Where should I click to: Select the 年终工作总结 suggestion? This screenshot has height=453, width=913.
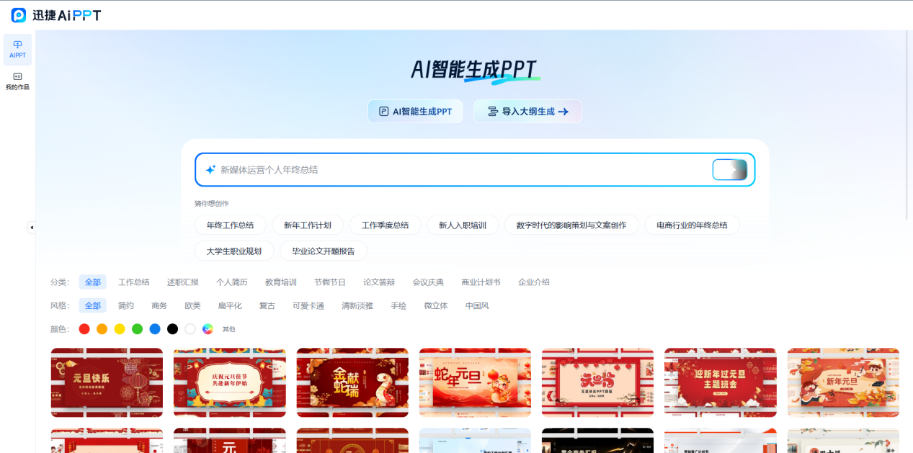(232, 225)
